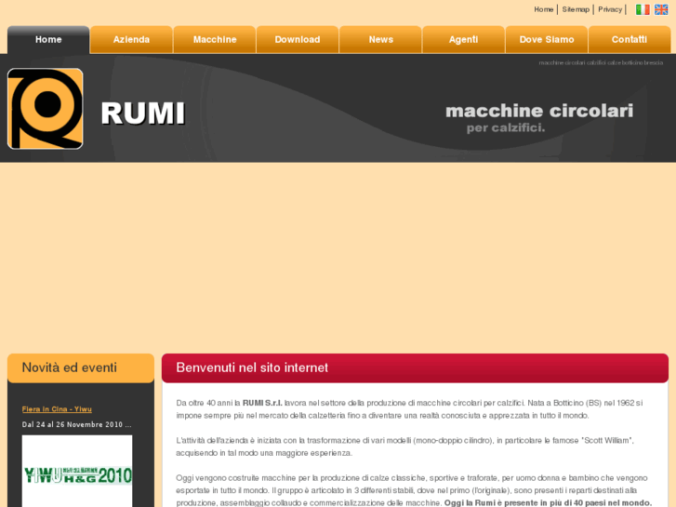Switch site language to Italian flag
The width and height of the screenshot is (676, 507).
coord(643,9)
